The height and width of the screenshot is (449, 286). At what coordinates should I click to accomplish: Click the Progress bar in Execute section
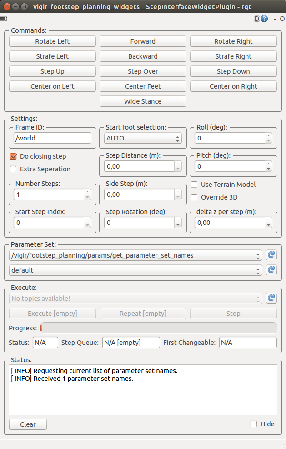coord(158,328)
